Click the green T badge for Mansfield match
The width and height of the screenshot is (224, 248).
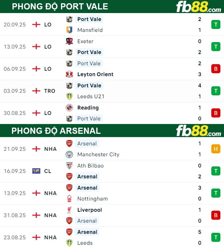[x=216, y=25]
